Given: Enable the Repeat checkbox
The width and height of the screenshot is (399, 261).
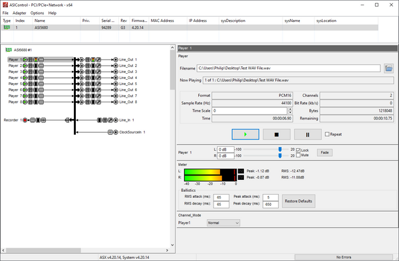Looking at the screenshot, I should (x=327, y=134).
